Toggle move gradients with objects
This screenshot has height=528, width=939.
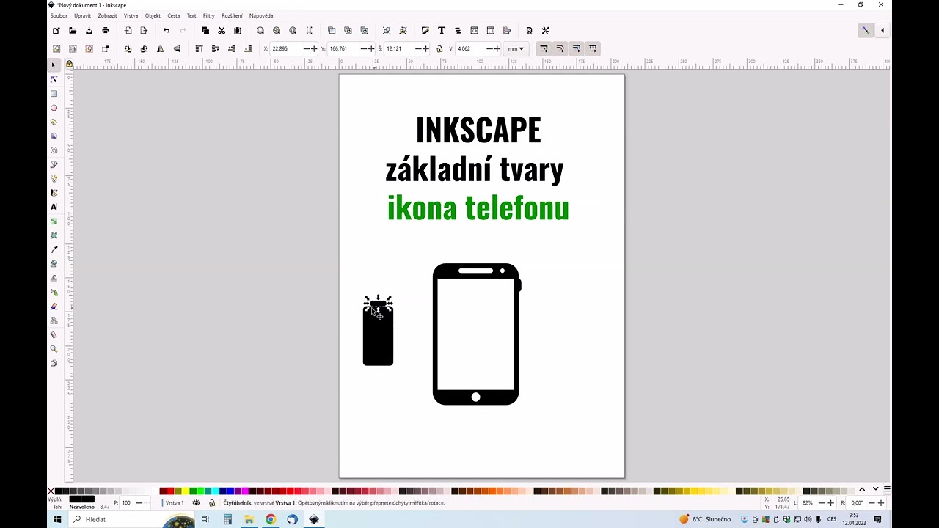577,48
